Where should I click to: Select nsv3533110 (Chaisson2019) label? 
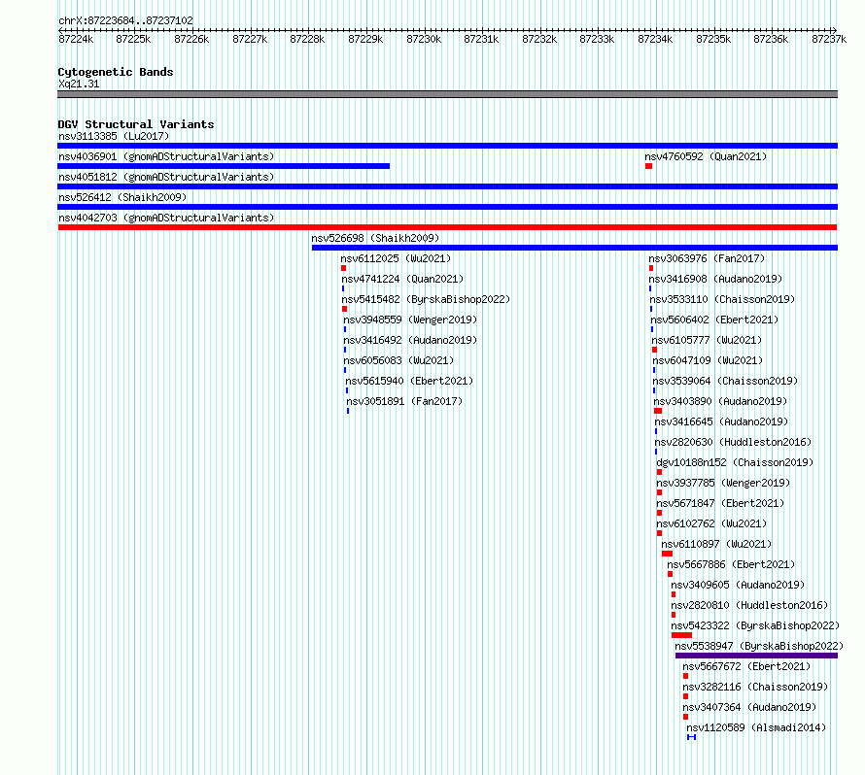pyautogui.click(x=722, y=299)
